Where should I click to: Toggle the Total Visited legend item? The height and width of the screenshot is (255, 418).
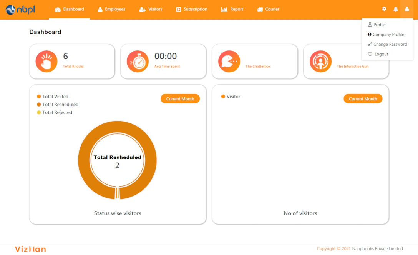53,97
